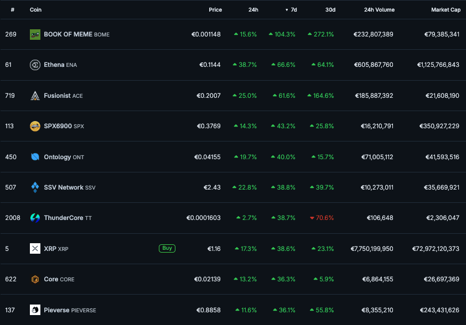Click SSV Network price €2.43
This screenshot has height=325, width=466.
click(x=212, y=187)
